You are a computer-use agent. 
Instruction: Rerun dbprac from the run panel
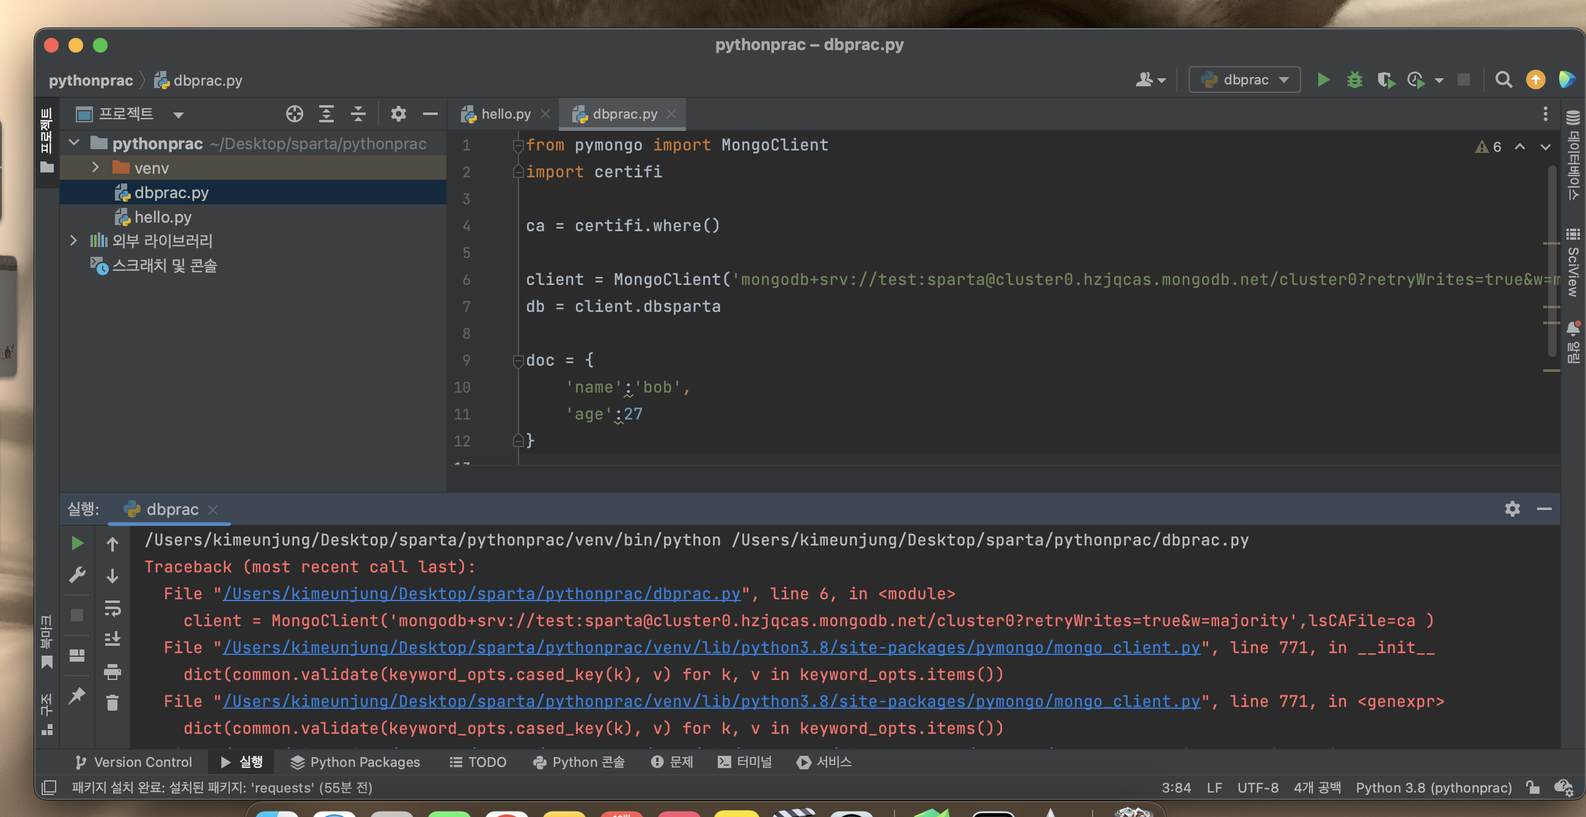[x=78, y=543]
